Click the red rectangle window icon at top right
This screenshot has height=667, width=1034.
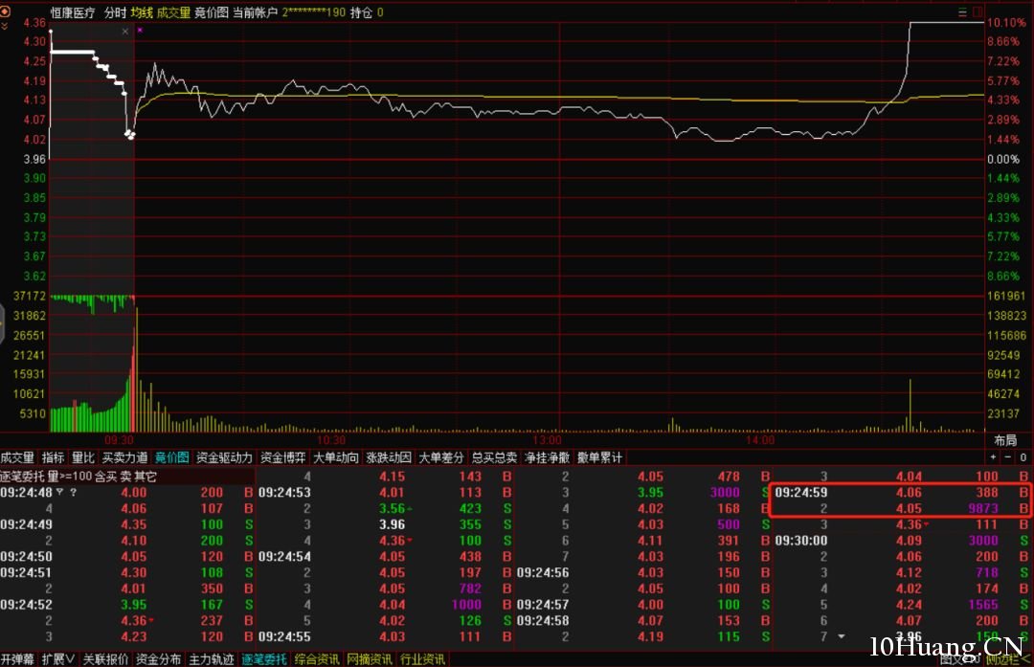978,12
